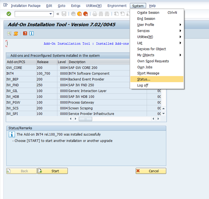Click the orange scroll logs icon

point(16,33)
